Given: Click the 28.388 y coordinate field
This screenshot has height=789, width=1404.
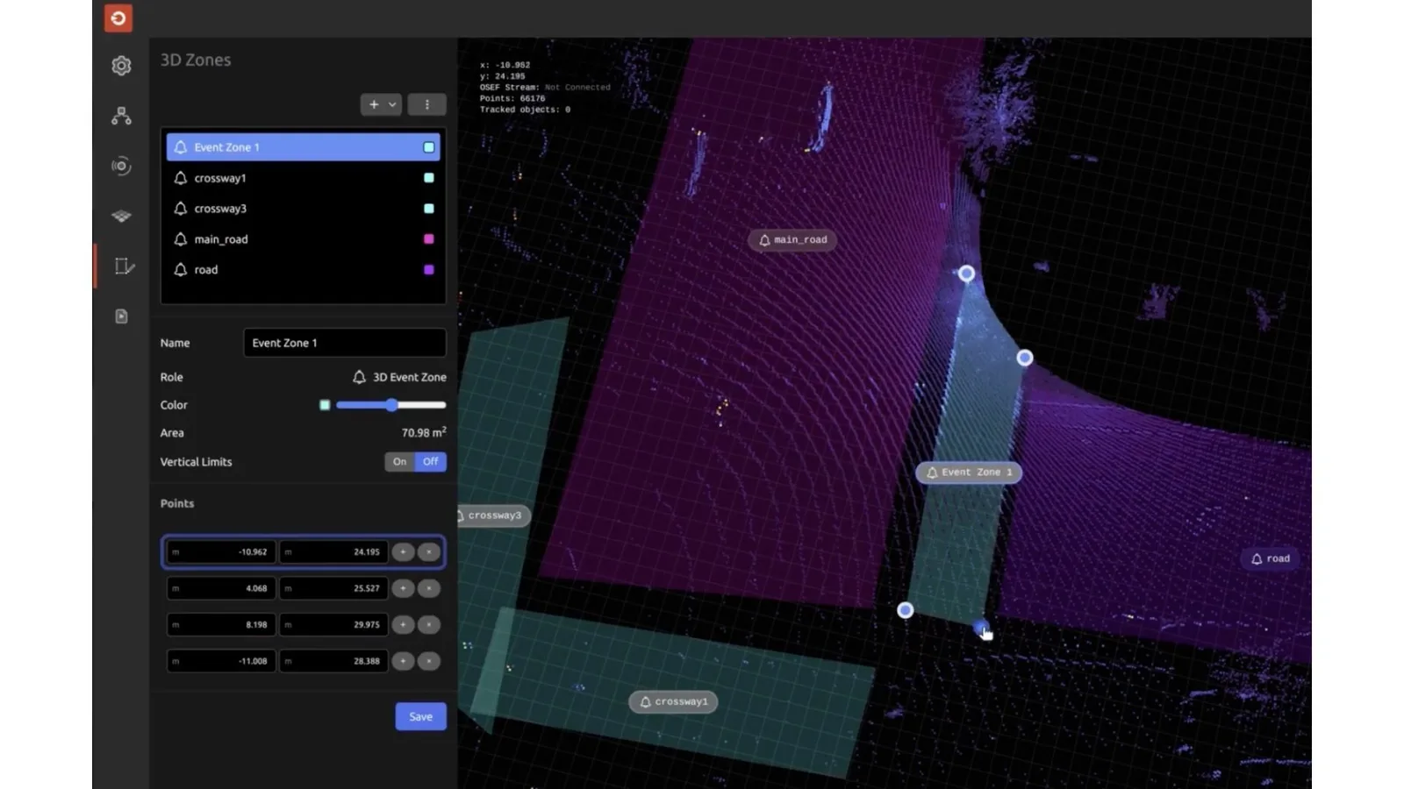Looking at the screenshot, I should point(333,661).
